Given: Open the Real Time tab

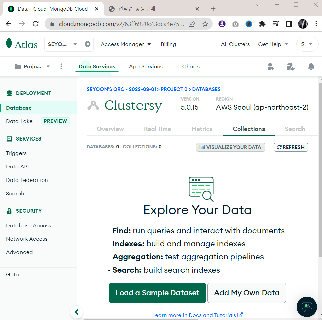Looking at the screenshot, I should click(x=158, y=129).
